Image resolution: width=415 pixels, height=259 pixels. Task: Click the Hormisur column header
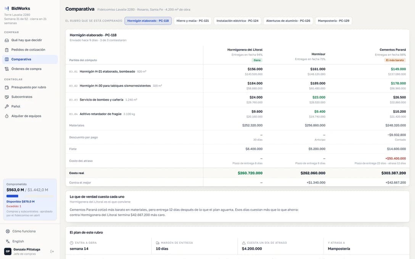(318, 54)
